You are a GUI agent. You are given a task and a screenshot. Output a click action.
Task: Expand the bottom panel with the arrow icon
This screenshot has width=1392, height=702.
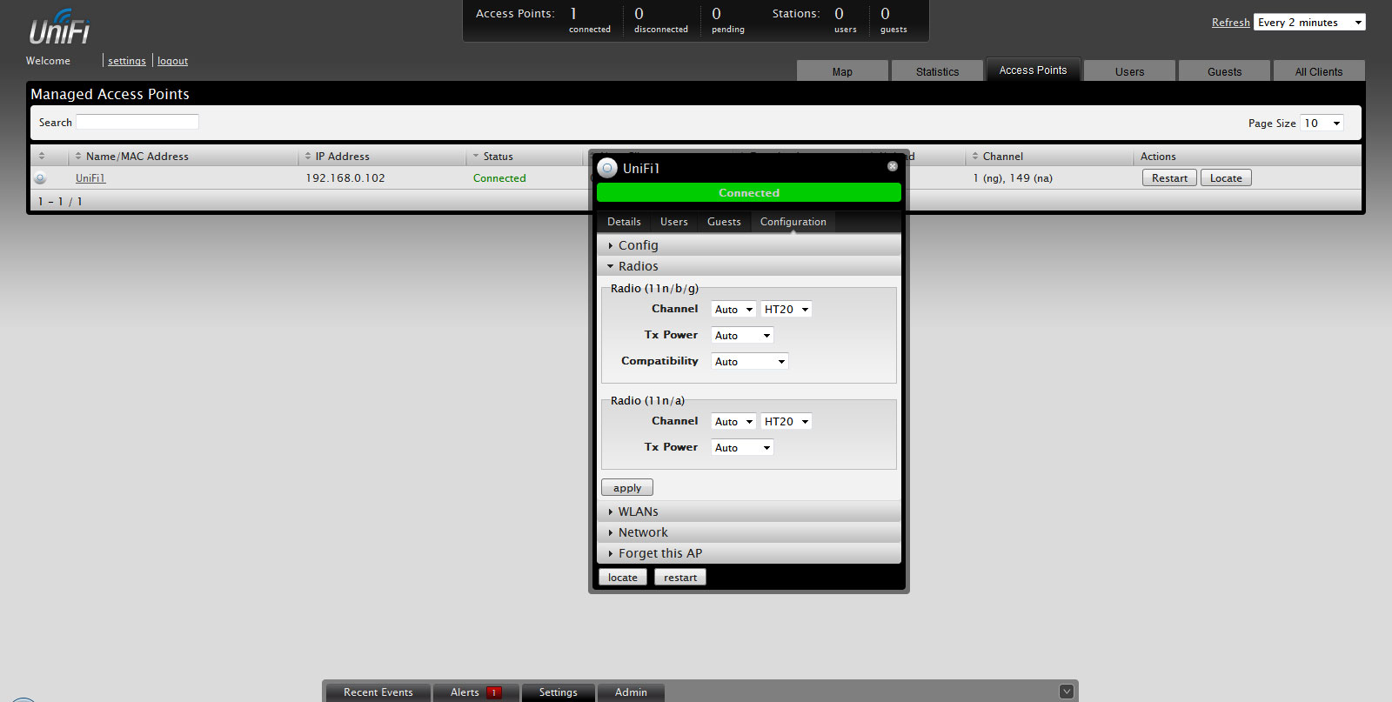(x=1067, y=692)
